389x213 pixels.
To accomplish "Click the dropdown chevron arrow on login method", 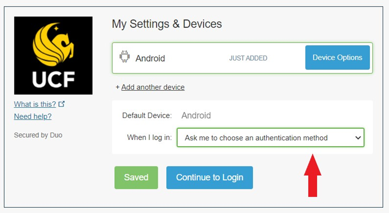I will (x=358, y=137).
